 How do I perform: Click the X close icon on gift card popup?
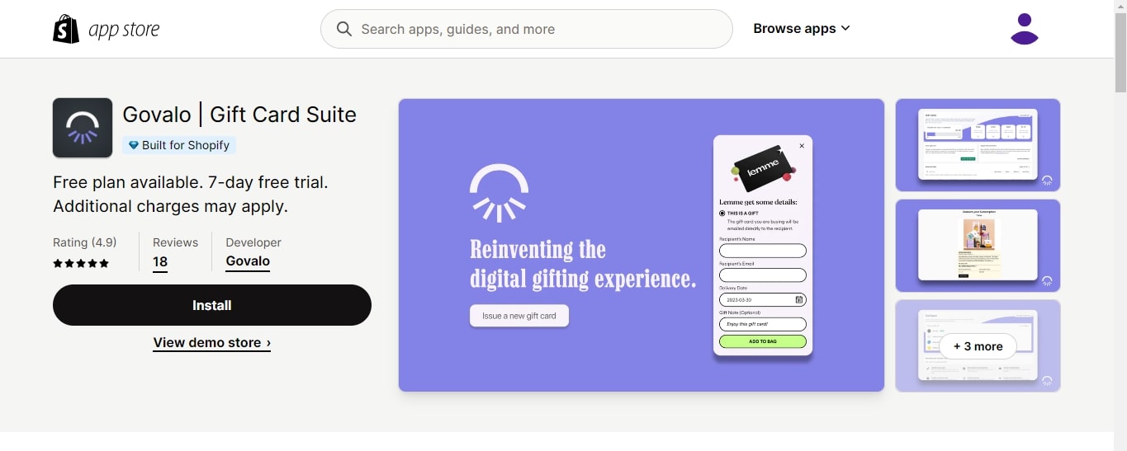(802, 146)
